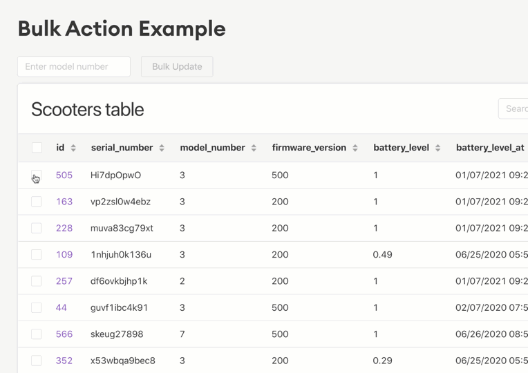The image size is (528, 373).
Task: Tick the checkbox for scooter 228
Action: [x=37, y=228]
